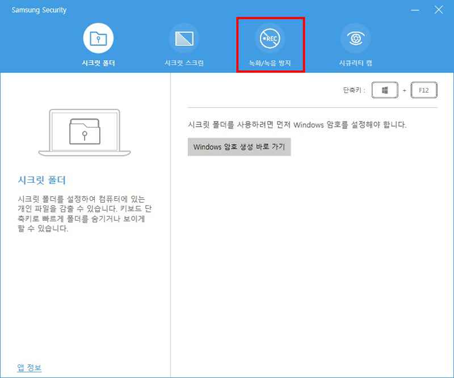Click the 단축키 label text
The image size is (454, 378).
pos(354,90)
